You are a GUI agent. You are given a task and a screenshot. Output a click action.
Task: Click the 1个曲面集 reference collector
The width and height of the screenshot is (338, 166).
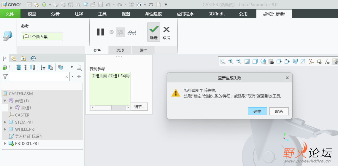[42, 37]
